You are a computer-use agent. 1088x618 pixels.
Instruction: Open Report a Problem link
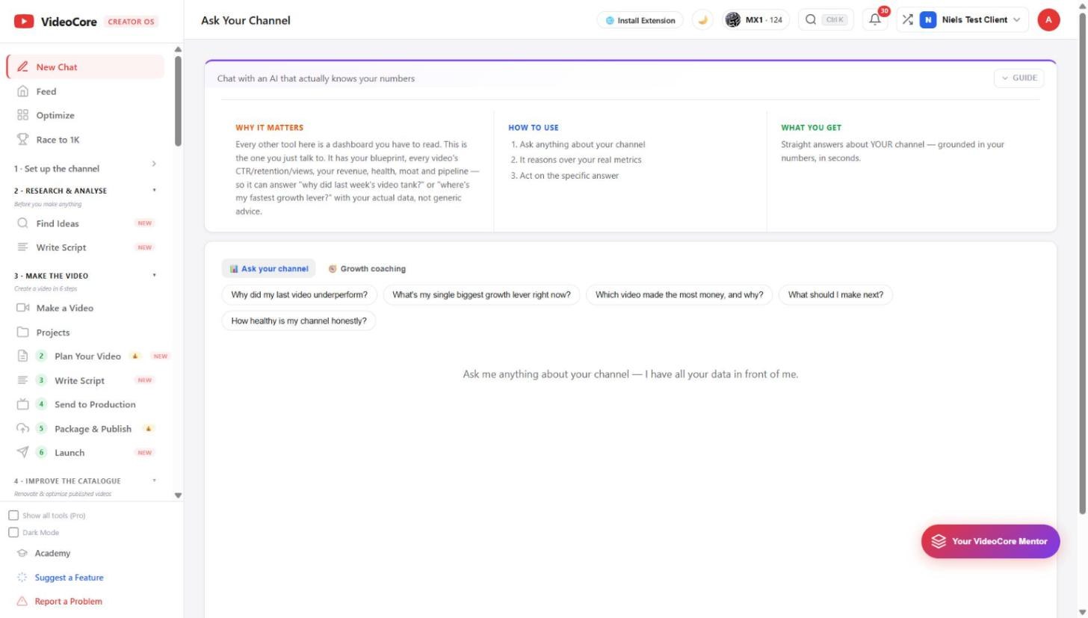coord(69,602)
